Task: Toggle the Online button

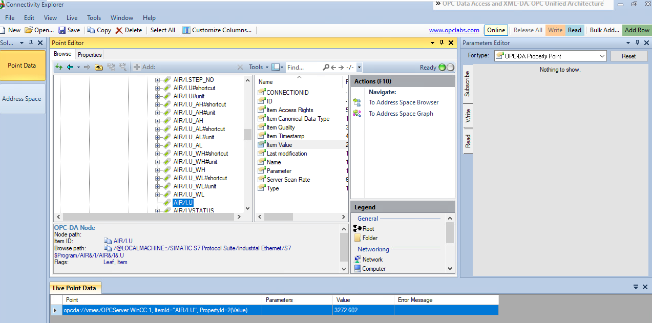Action: coord(496,30)
